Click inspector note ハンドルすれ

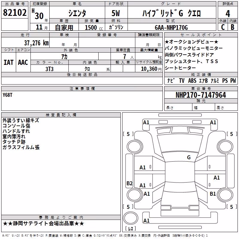click(x=16, y=131)
